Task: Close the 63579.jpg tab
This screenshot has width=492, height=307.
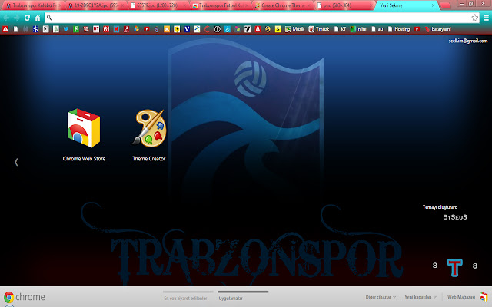Action: pyautogui.click(x=184, y=5)
